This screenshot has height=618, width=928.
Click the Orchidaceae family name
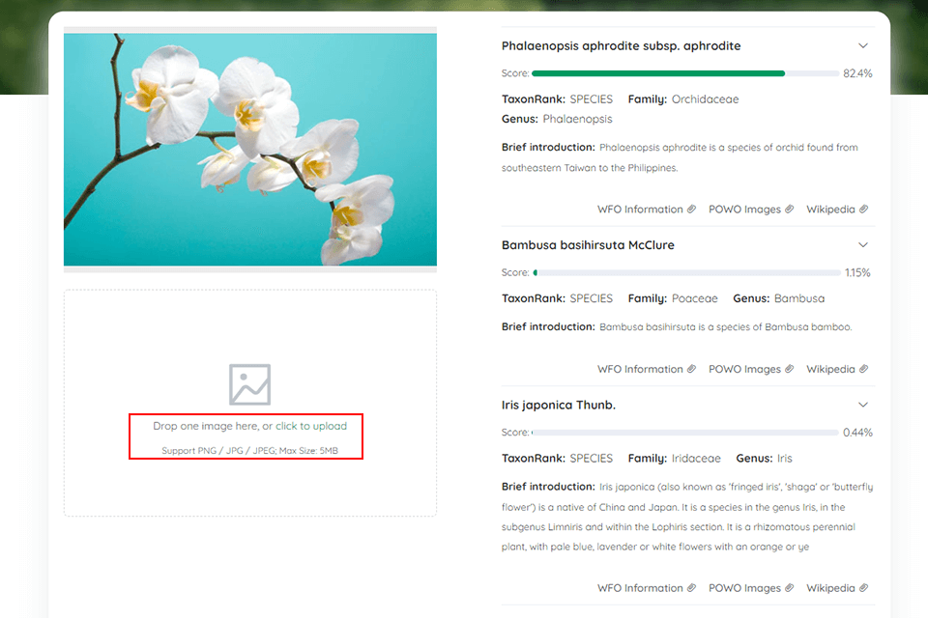pyautogui.click(x=705, y=99)
